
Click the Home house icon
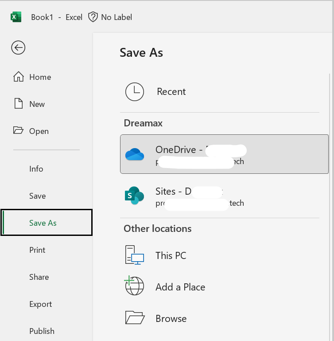pos(18,77)
